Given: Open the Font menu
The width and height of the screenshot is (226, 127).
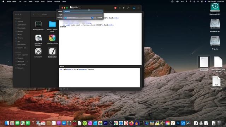Looking at the screenshot, I should click(43, 1).
